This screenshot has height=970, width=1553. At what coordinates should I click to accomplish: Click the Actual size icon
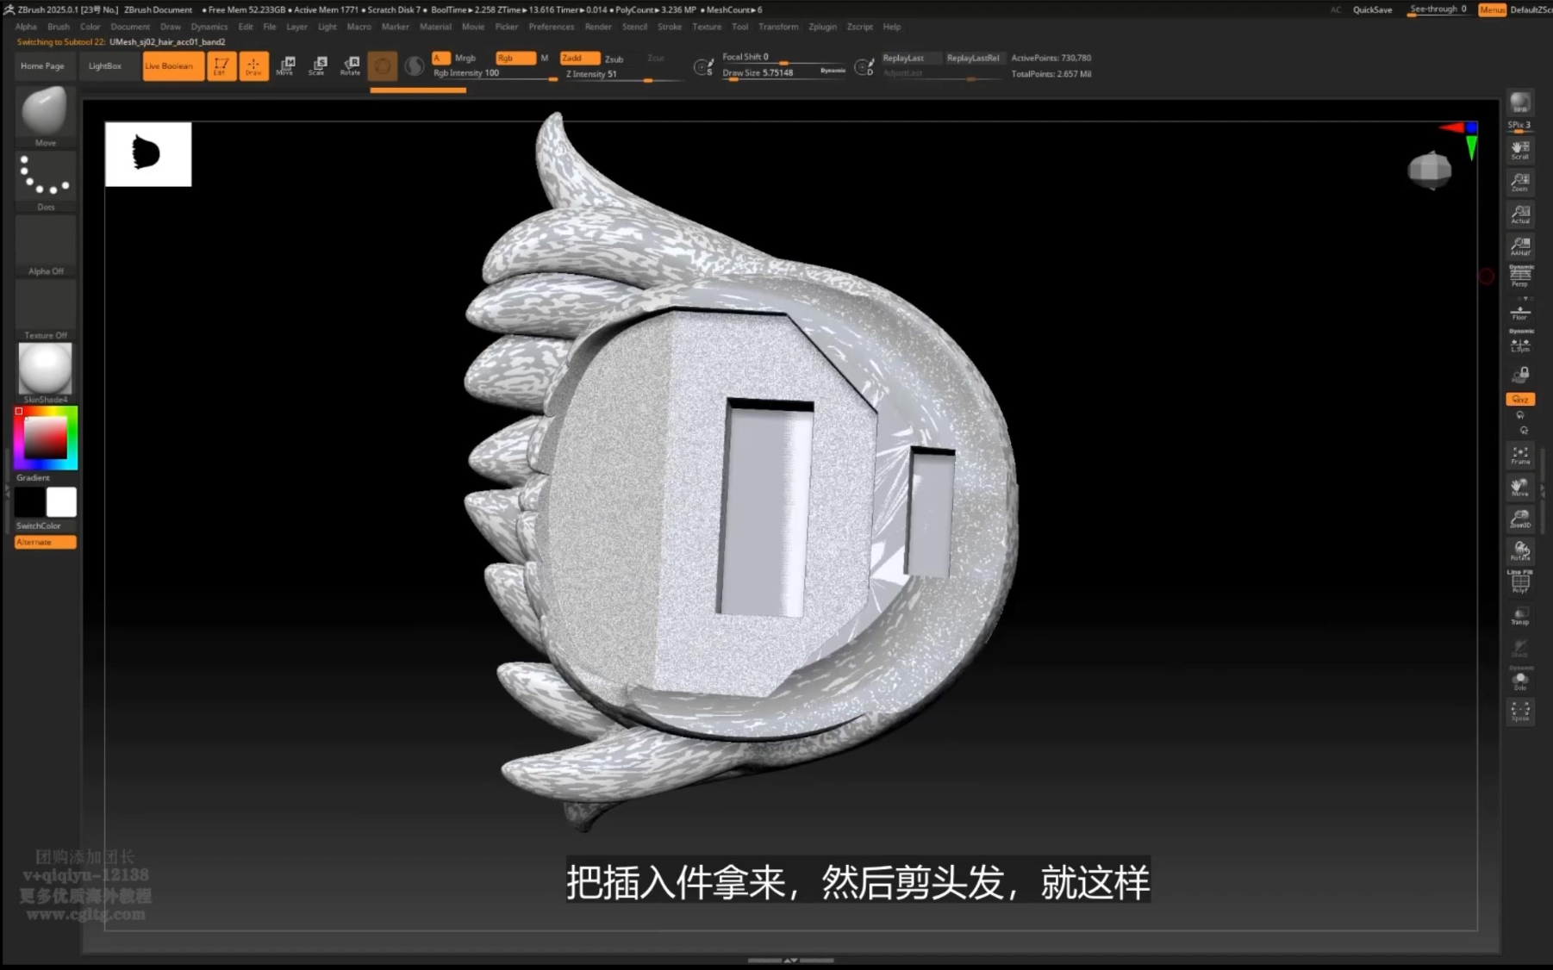coord(1519,215)
